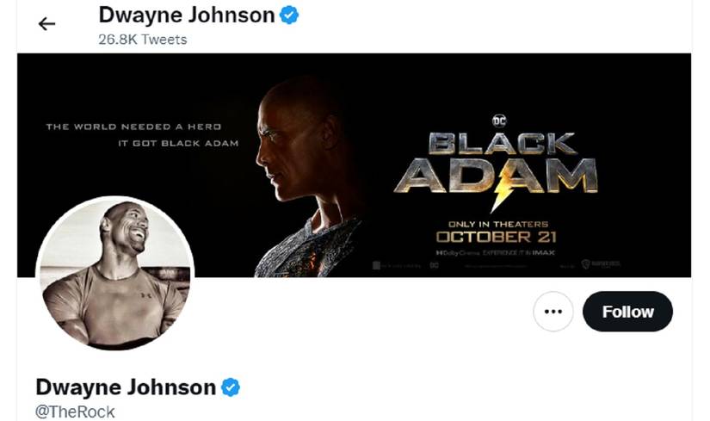The image size is (710, 421).
Task: Click the IMAX text in the banner
Action: coord(543,253)
